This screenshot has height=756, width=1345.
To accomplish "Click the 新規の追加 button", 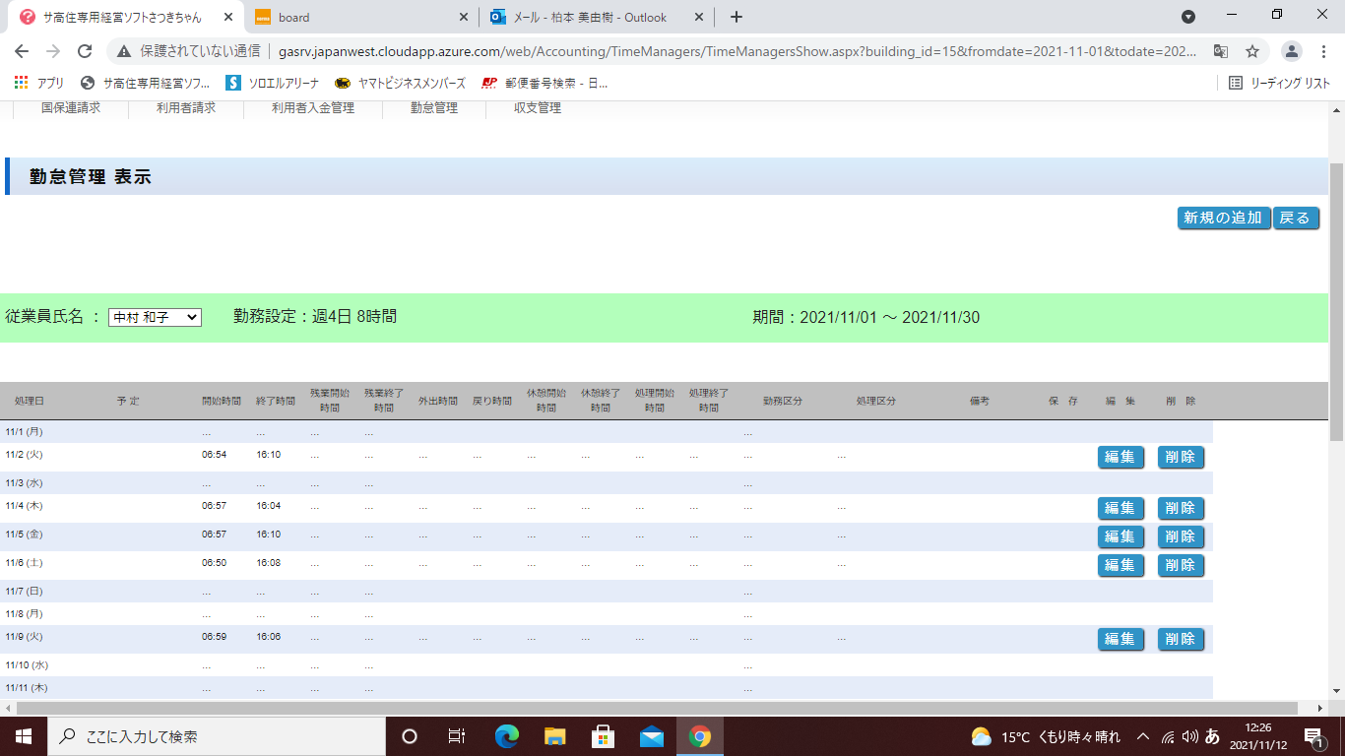I will (x=1223, y=218).
